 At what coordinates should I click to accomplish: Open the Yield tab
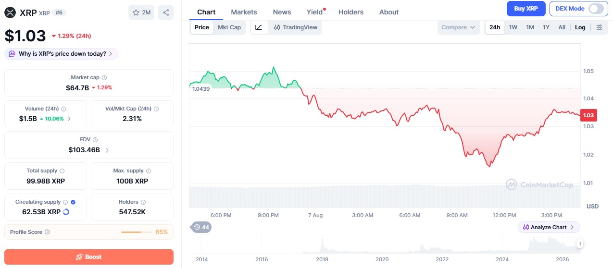(x=315, y=12)
